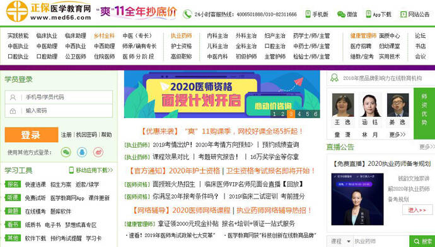Screen dimensions: 435x247
Task: Switch banner to slide 6
Action: pos(316,114)
